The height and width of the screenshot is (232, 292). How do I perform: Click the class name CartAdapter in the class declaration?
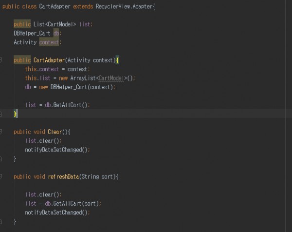[55, 6]
